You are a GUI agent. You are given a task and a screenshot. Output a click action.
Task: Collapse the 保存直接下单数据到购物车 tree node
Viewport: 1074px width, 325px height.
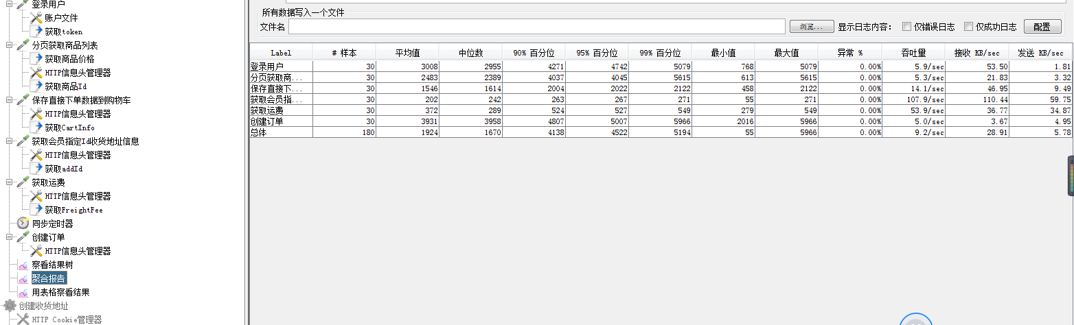click(10, 100)
